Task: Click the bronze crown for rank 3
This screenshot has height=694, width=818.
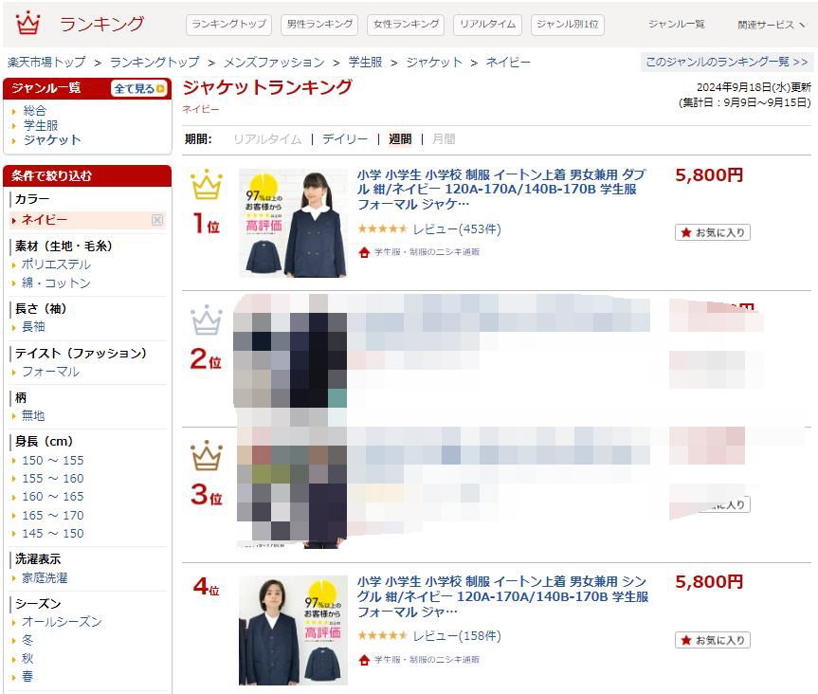Action: click(x=207, y=455)
